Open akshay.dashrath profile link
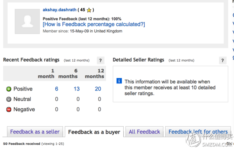234x149 pixels. (60, 10)
